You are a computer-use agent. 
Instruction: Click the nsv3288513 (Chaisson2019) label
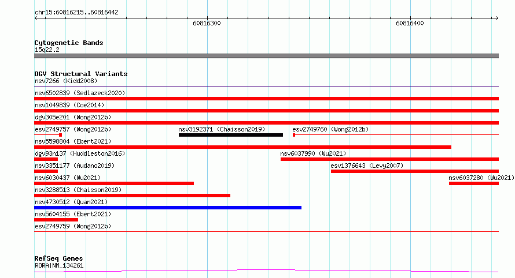point(78,190)
